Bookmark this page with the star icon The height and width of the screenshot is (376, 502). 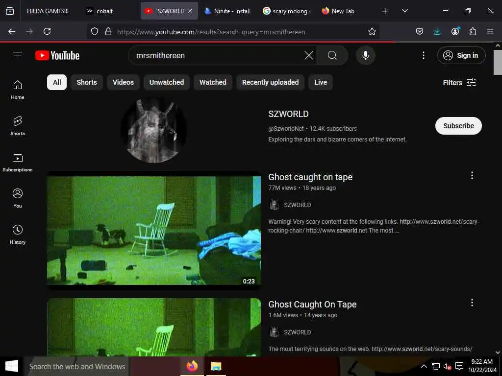(372, 31)
